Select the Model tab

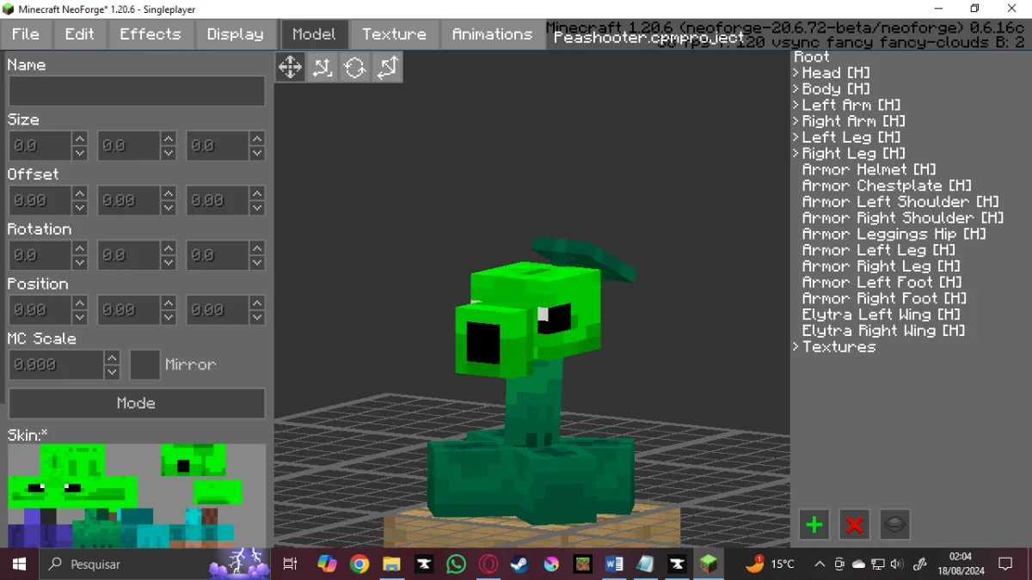click(314, 34)
